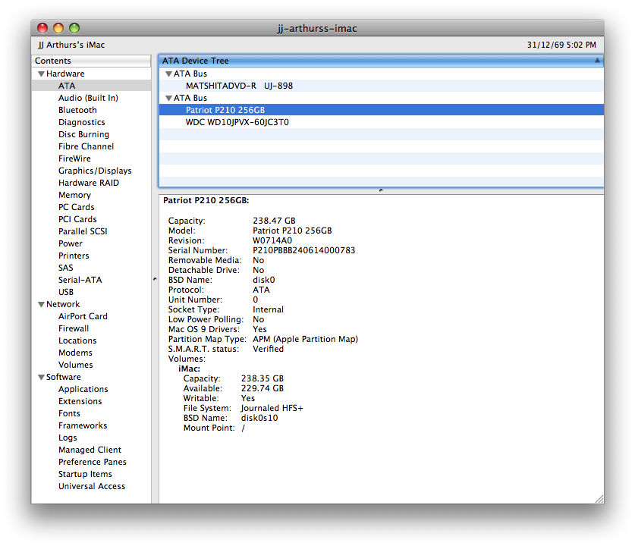635x546 pixels.
Task: Click the Revision W0714A0 value
Action: point(272,240)
